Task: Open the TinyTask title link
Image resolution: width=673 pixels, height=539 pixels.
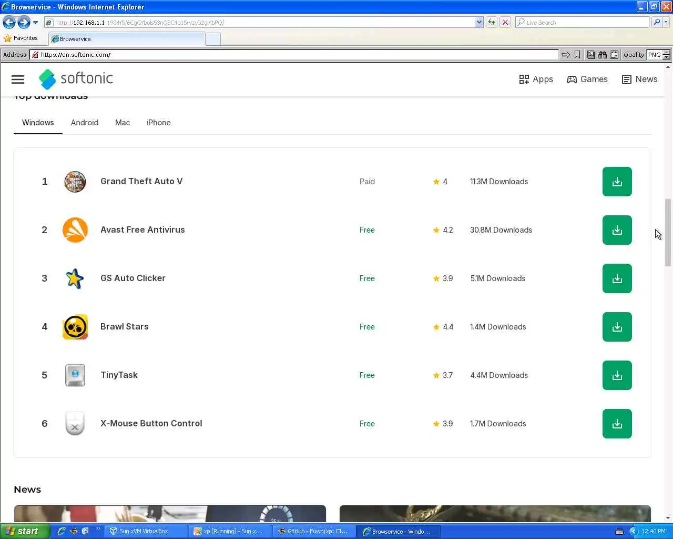Action: (x=119, y=375)
